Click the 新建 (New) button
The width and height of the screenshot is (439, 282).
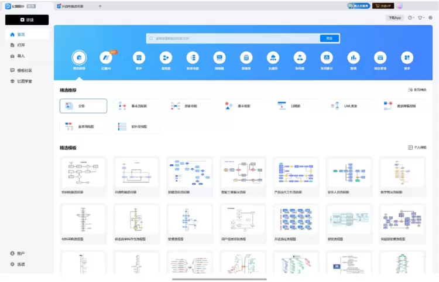(x=27, y=19)
